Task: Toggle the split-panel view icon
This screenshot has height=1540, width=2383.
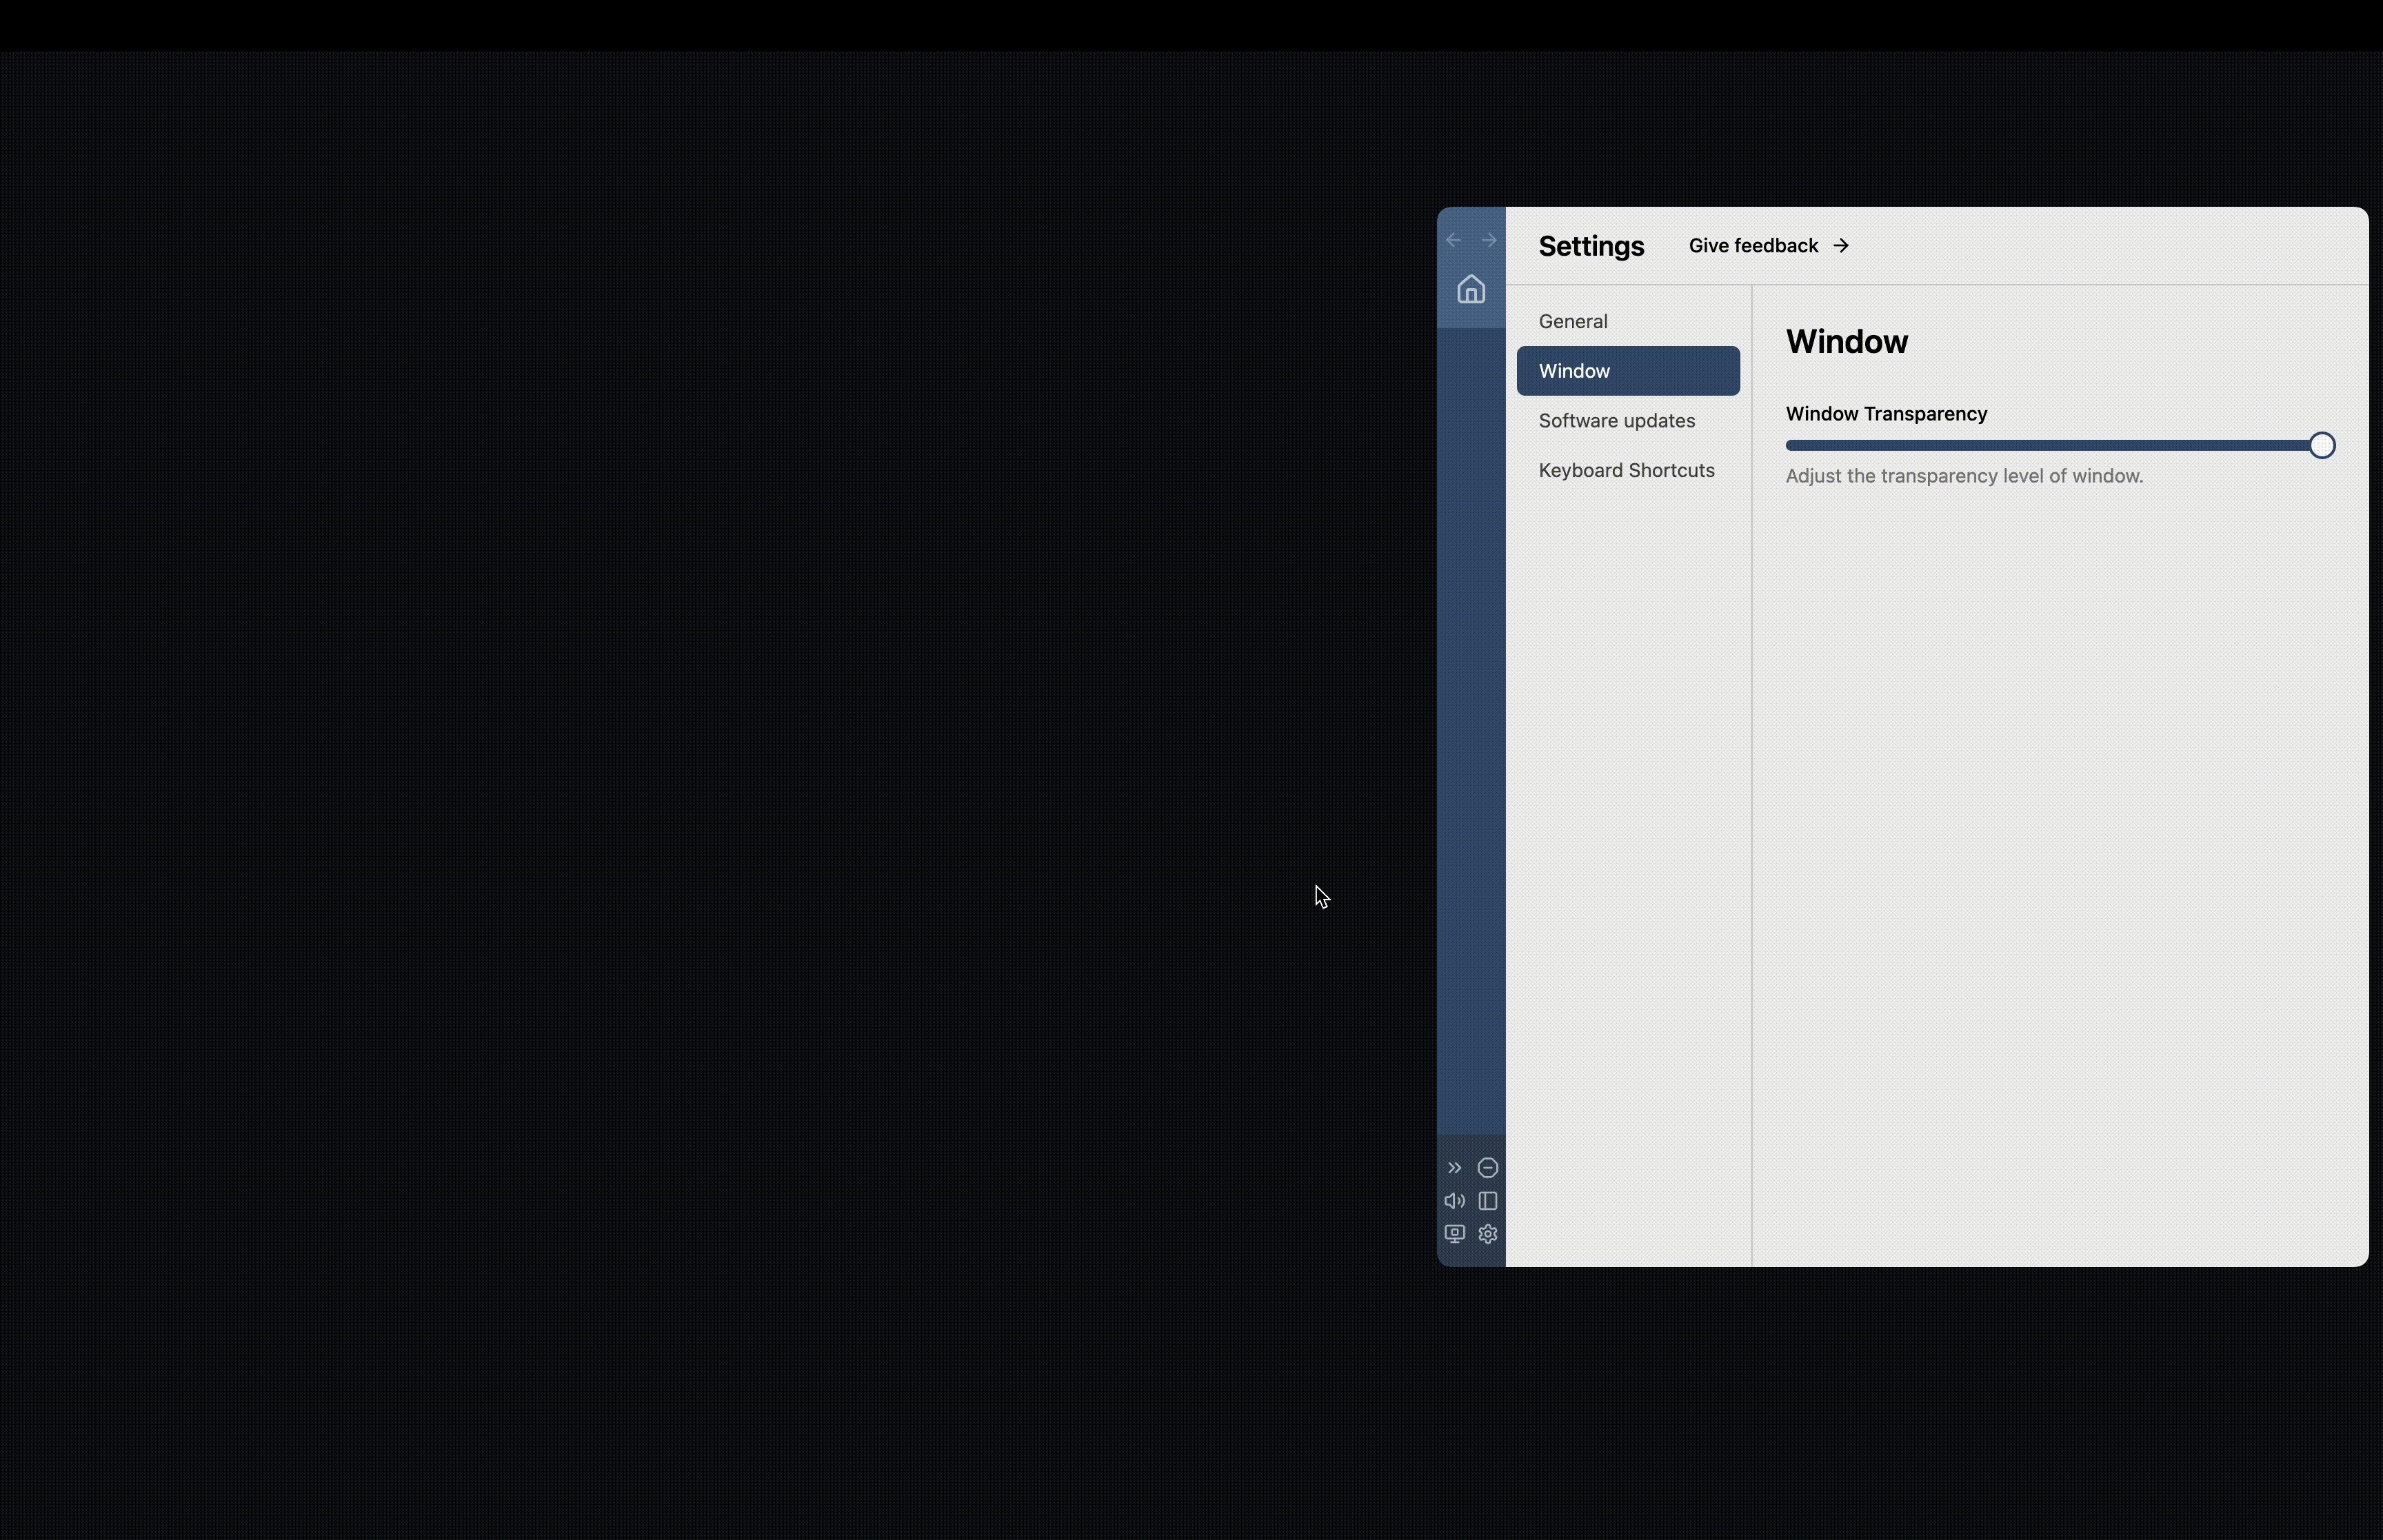Action: 1487,1201
